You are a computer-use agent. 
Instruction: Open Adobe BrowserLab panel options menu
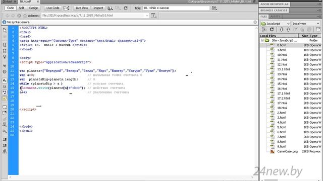pos(319,4)
